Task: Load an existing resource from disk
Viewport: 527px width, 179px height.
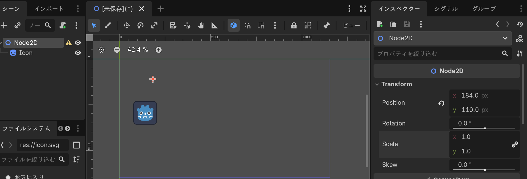Action: (x=393, y=24)
